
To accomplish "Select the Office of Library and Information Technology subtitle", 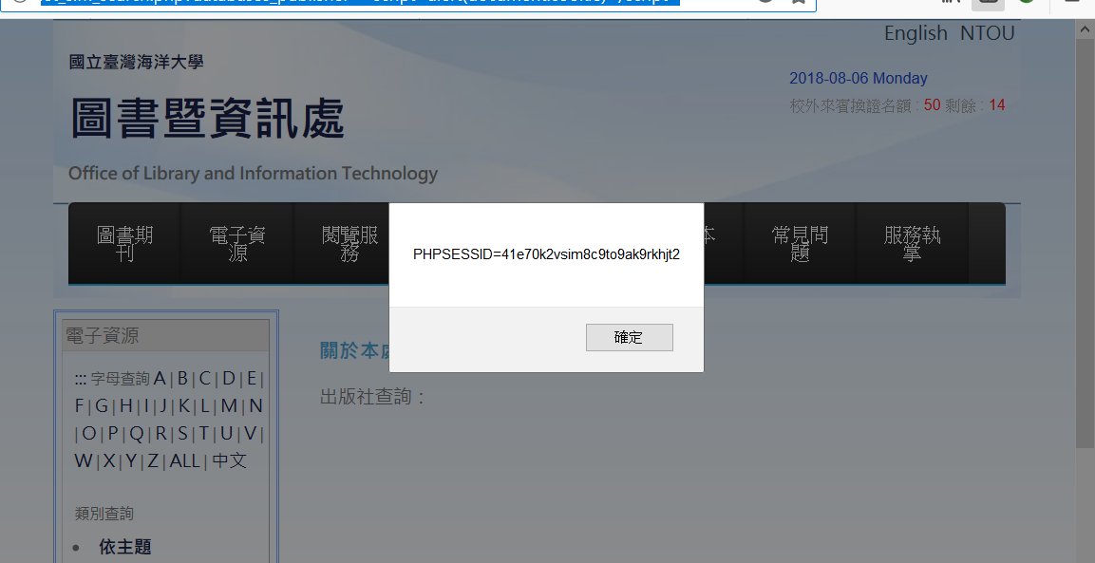I will (x=253, y=173).
